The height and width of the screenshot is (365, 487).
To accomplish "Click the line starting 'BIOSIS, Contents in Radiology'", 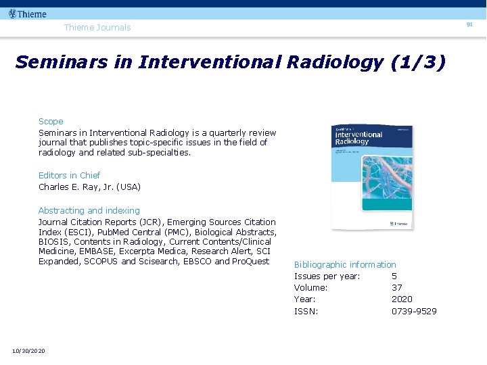I will (x=155, y=242).
